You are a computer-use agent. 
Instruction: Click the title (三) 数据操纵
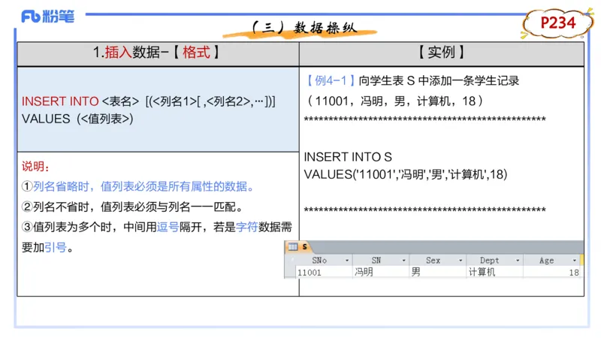click(305, 28)
